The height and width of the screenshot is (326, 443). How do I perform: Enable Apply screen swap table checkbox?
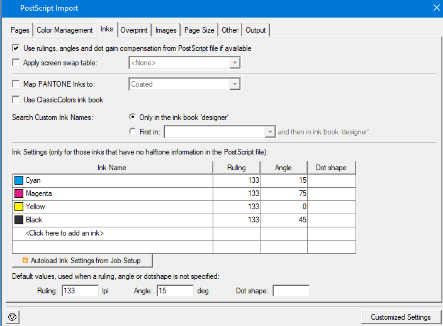pos(16,62)
